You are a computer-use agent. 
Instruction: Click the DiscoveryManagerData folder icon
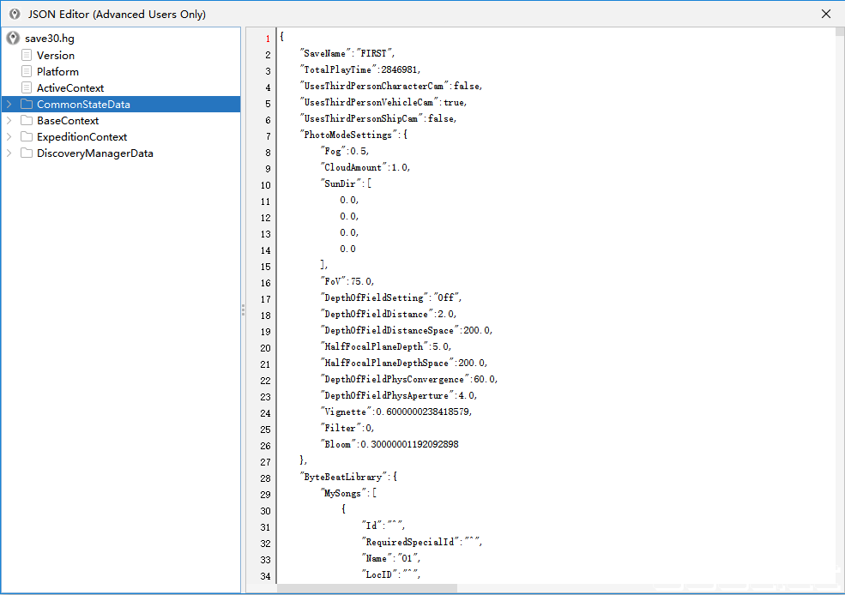click(x=27, y=153)
